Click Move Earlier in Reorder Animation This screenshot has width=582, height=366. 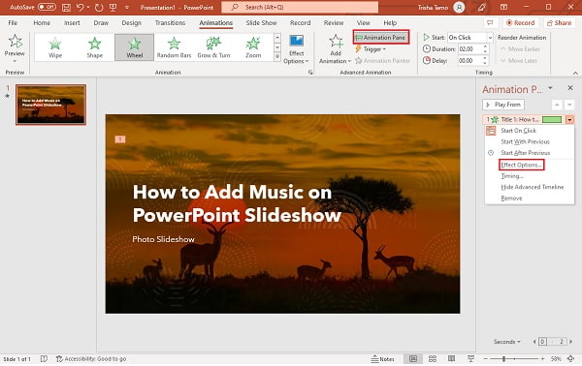[x=520, y=49]
